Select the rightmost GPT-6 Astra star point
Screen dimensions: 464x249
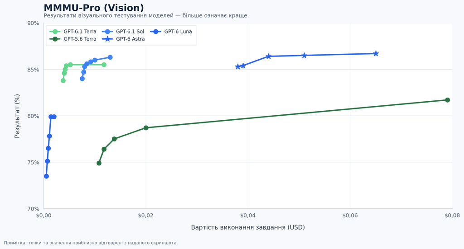[x=376, y=54]
